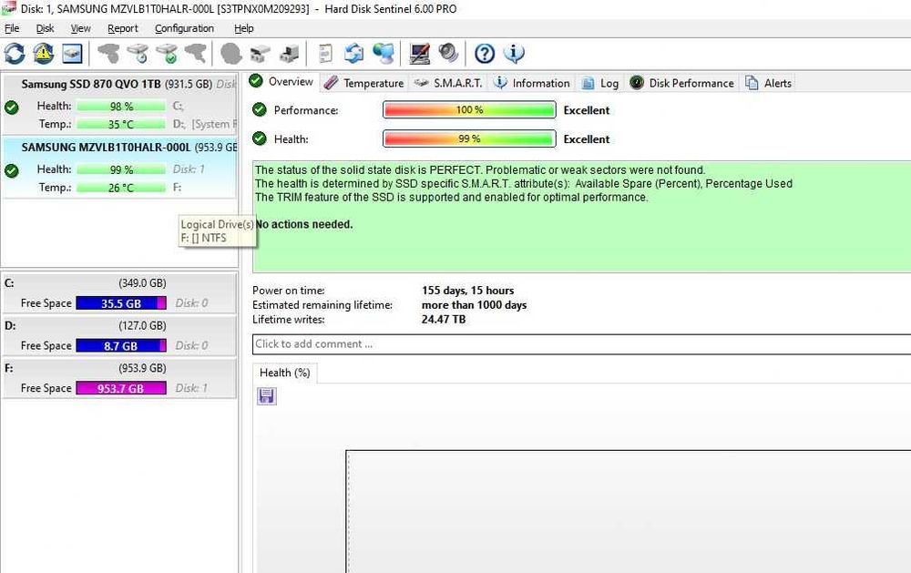
Task: Click the blue info bubble toolbar icon
Action: (514, 54)
